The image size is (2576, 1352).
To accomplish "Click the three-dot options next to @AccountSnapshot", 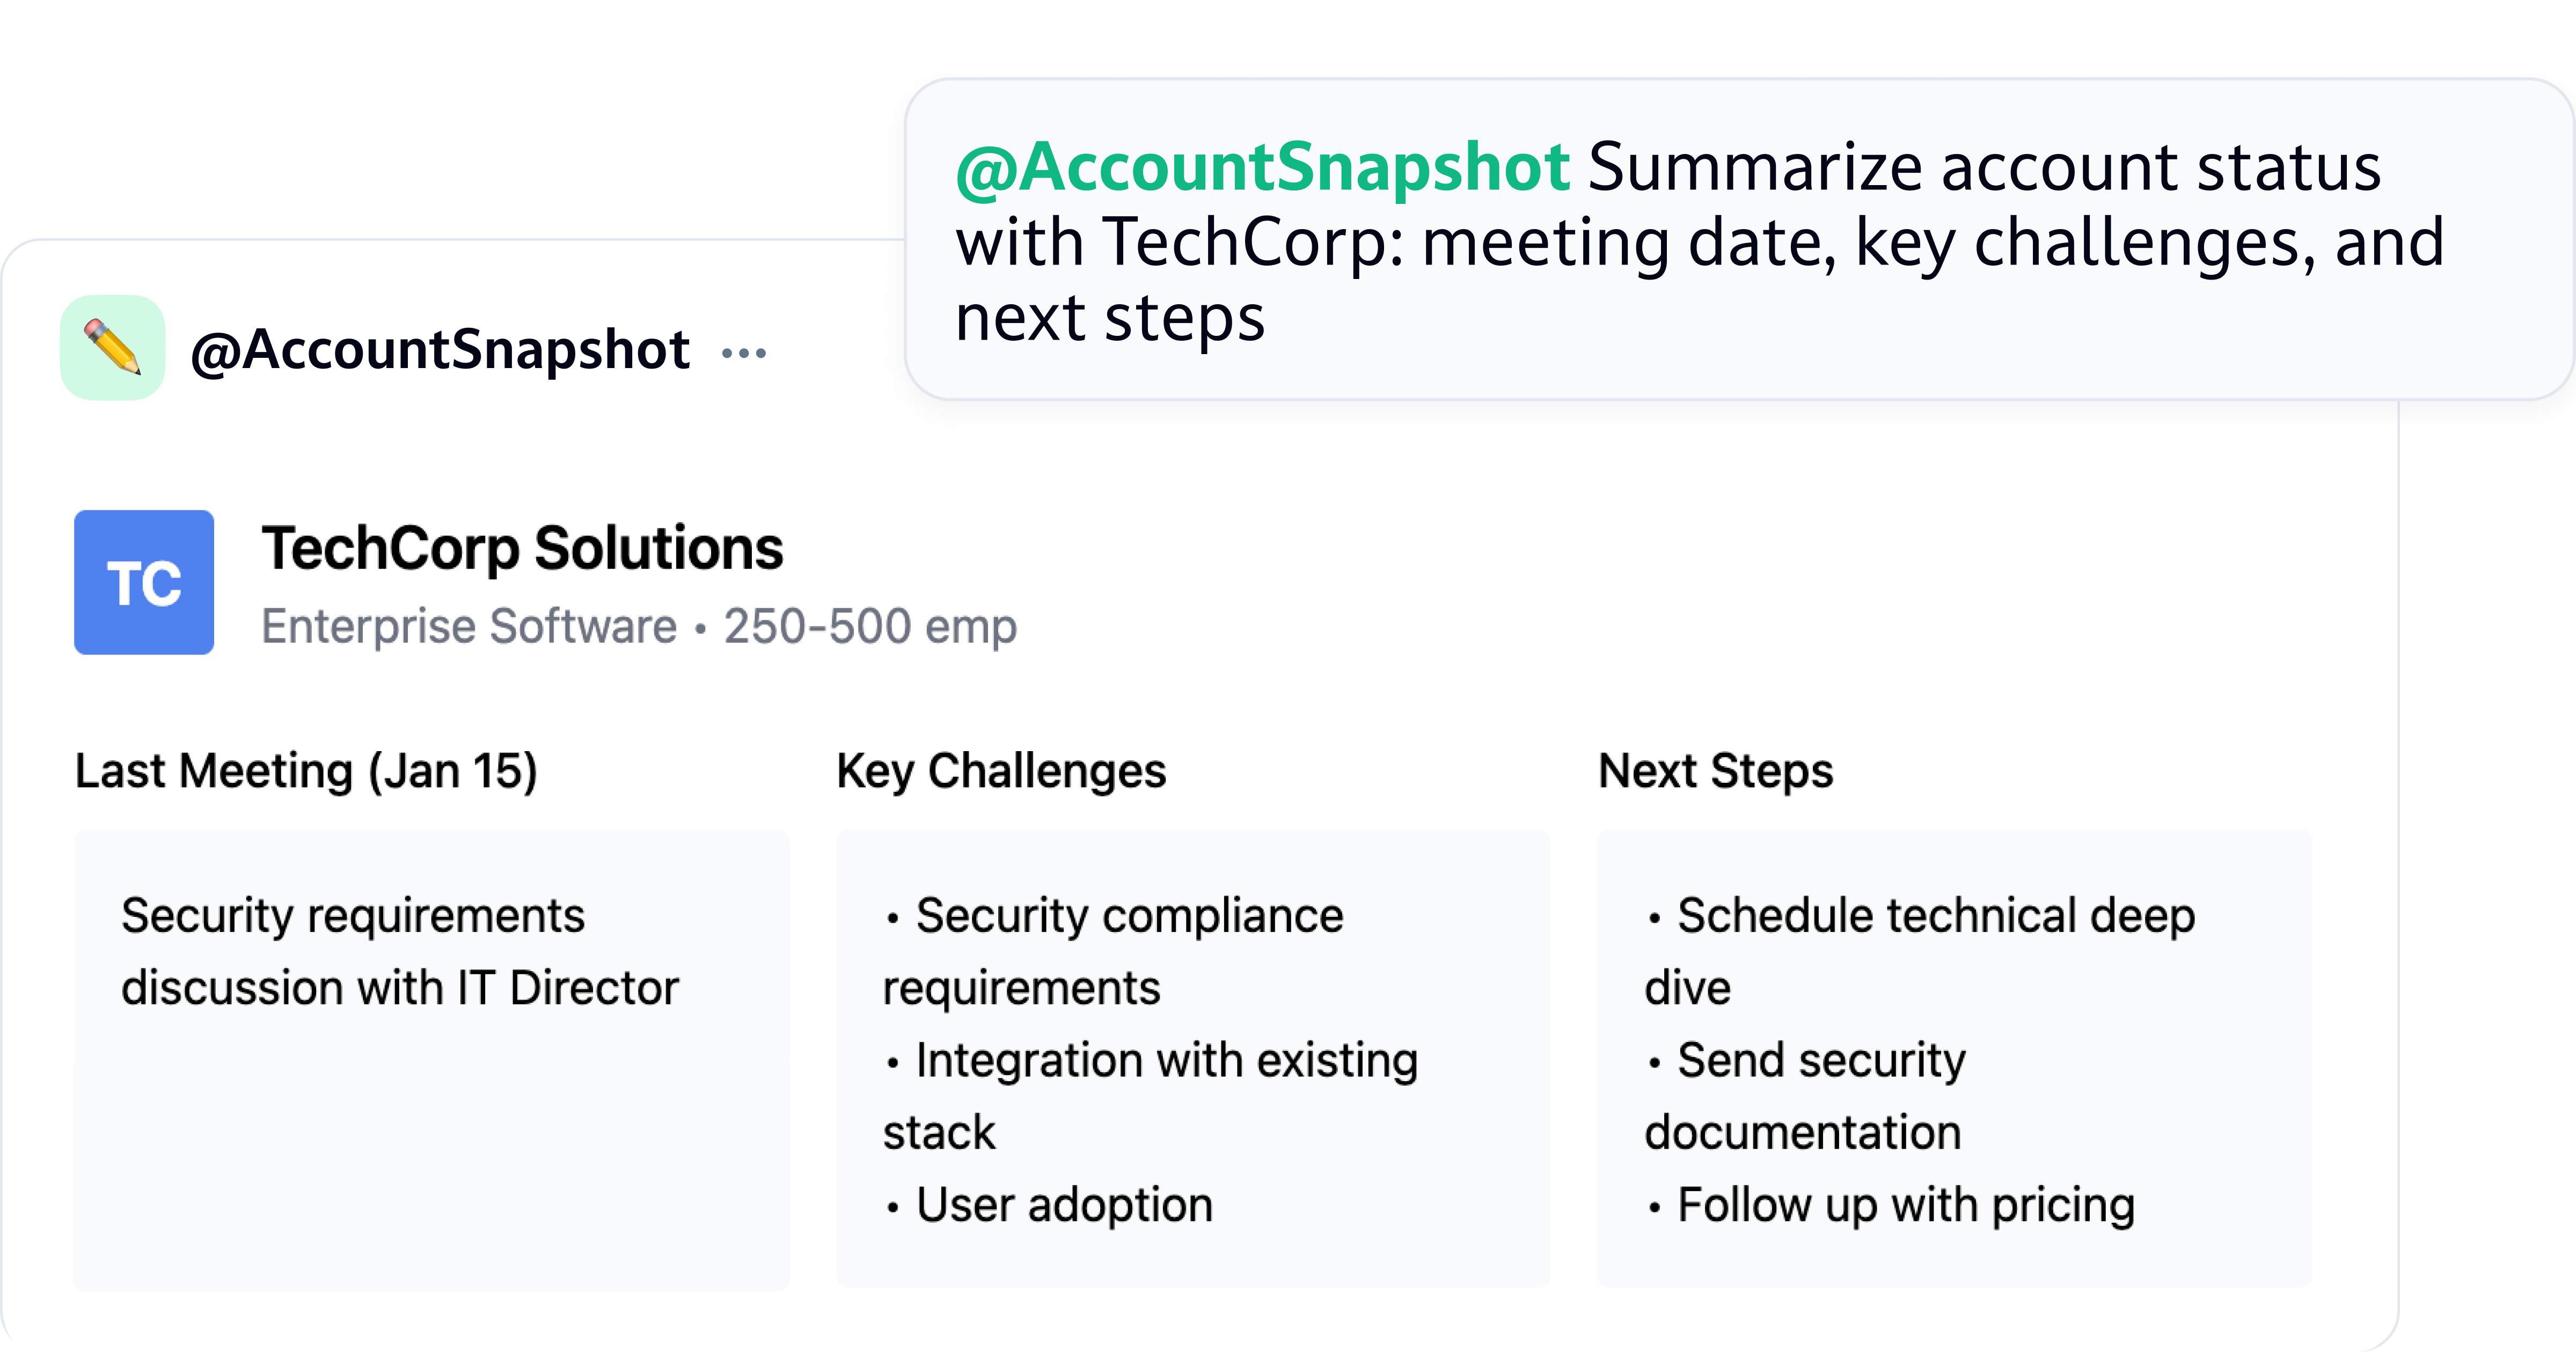I will pyautogui.click(x=744, y=352).
